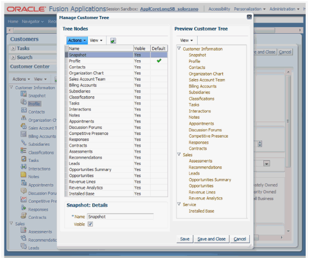
Task: Open the dropdown arrow in the background form
Action: click(x=267, y=164)
